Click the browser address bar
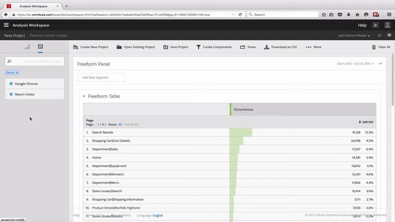 click(123, 15)
